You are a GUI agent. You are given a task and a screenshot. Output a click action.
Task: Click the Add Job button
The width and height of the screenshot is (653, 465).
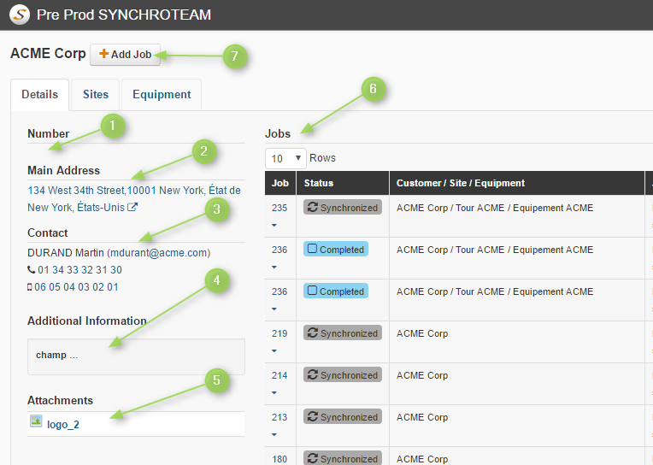(126, 55)
